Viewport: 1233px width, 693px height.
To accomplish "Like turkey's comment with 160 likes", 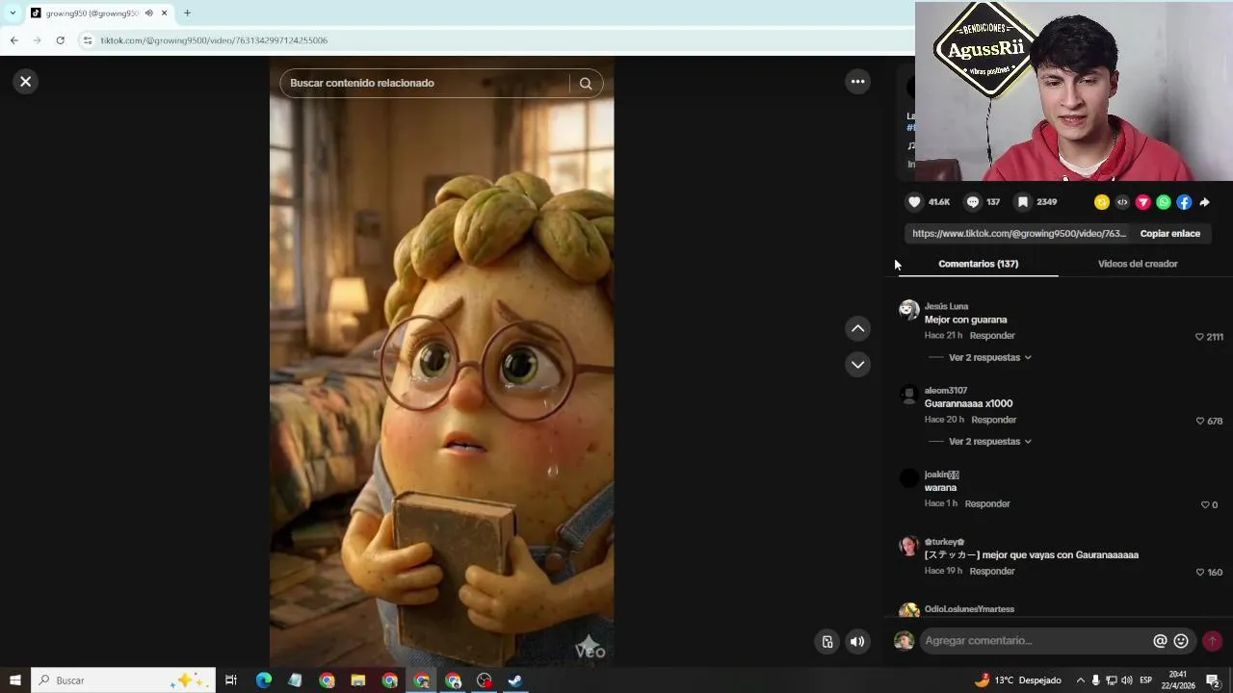I will coord(1199,572).
